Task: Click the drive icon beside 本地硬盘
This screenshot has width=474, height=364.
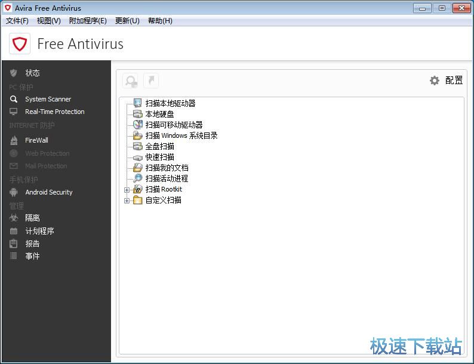Action: (137, 114)
